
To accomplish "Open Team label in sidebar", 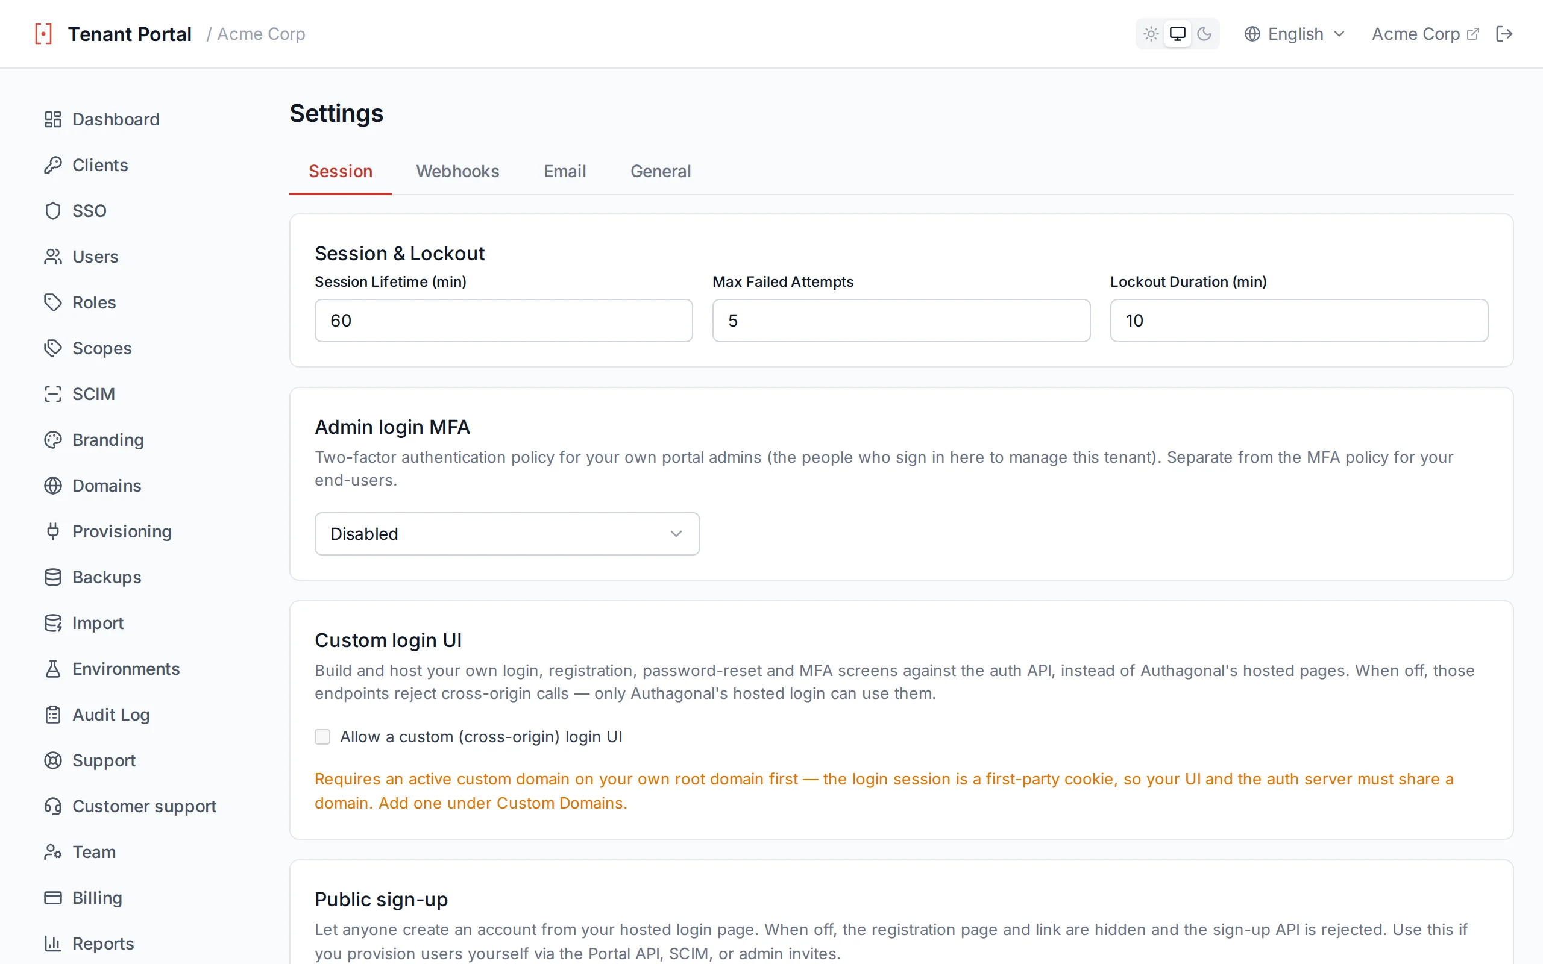I will click(x=94, y=852).
